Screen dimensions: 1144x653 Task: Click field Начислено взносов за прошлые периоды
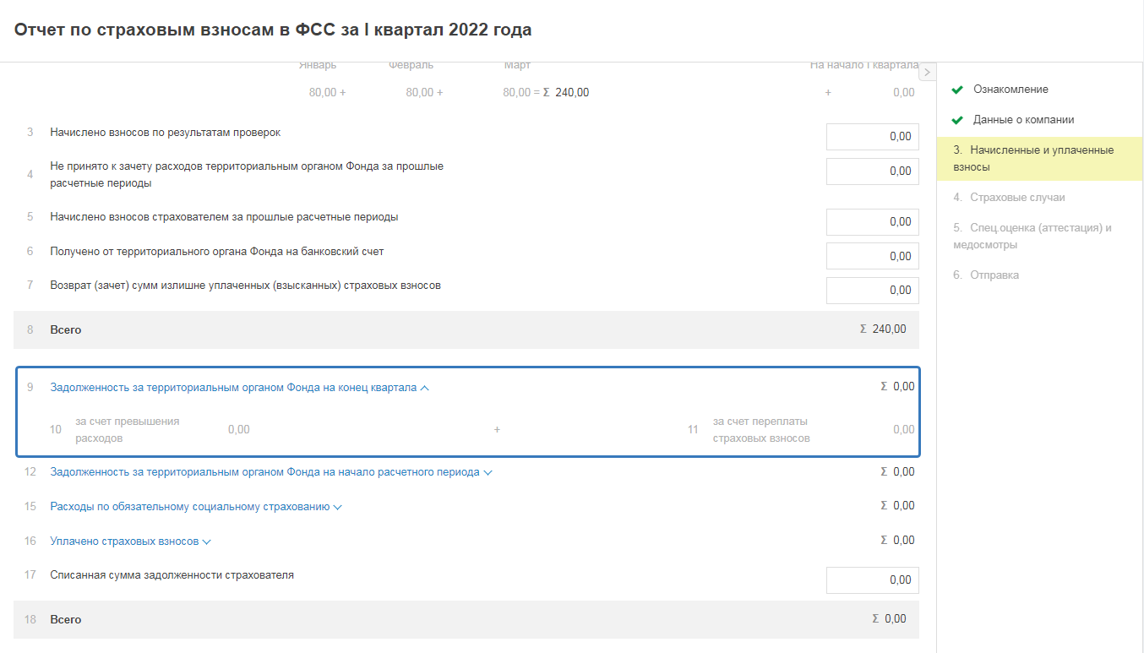click(872, 222)
